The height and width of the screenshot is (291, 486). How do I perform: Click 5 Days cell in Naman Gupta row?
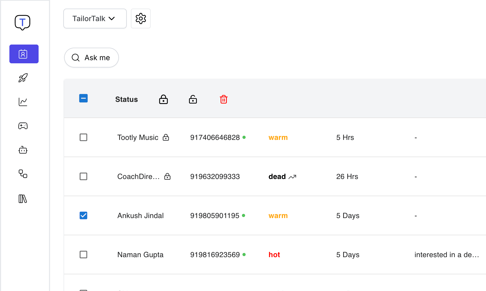click(x=348, y=255)
